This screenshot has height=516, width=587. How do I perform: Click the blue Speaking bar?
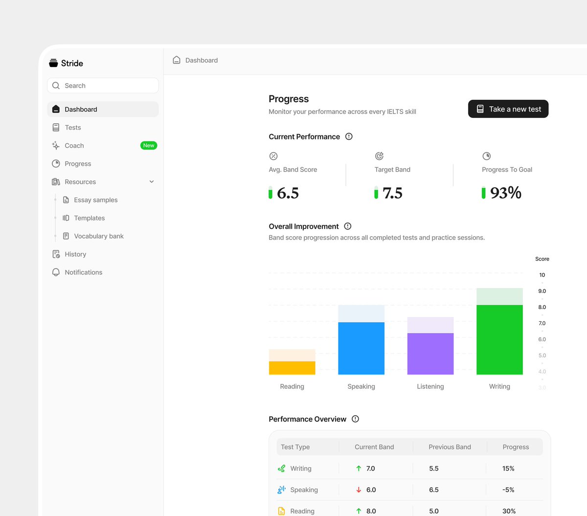pos(361,348)
